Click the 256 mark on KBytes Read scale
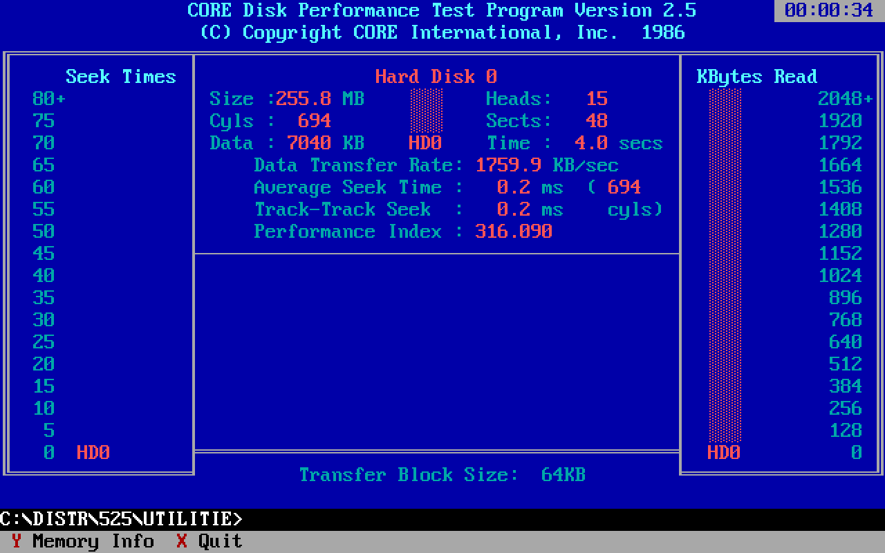This screenshot has width=885, height=553. (846, 409)
